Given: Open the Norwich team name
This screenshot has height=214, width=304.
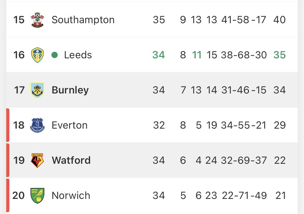Looking at the screenshot, I should (71, 196).
